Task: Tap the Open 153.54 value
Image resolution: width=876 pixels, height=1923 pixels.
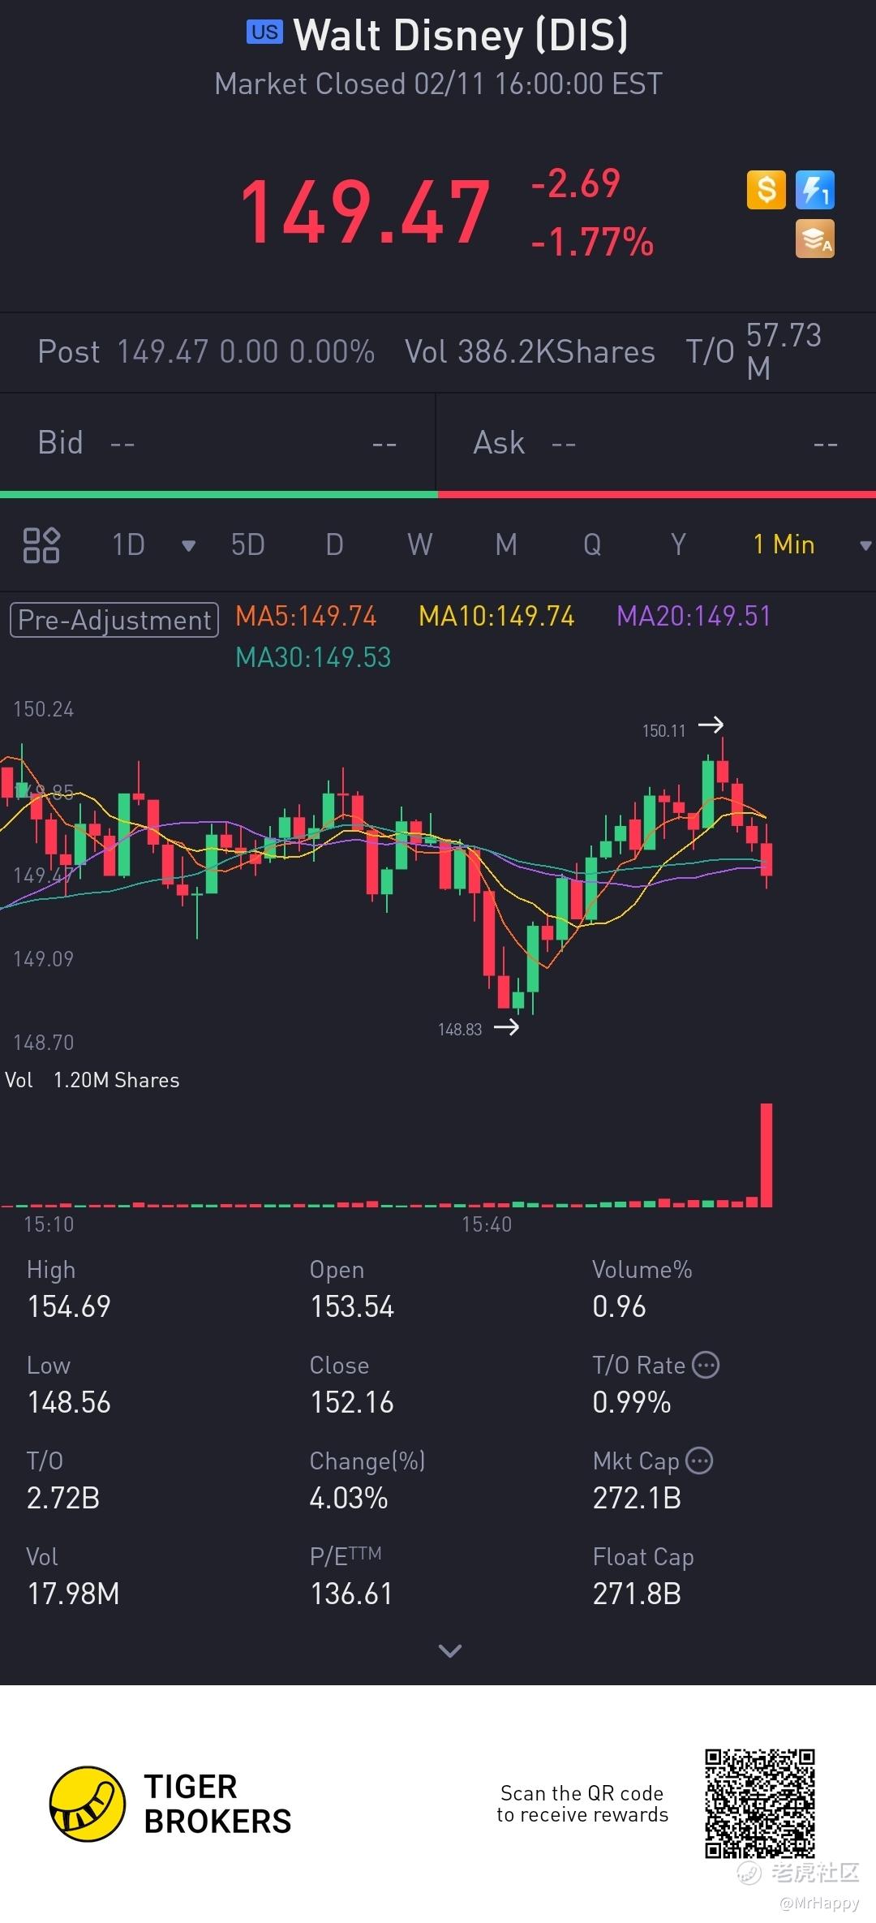Action: tap(352, 1306)
